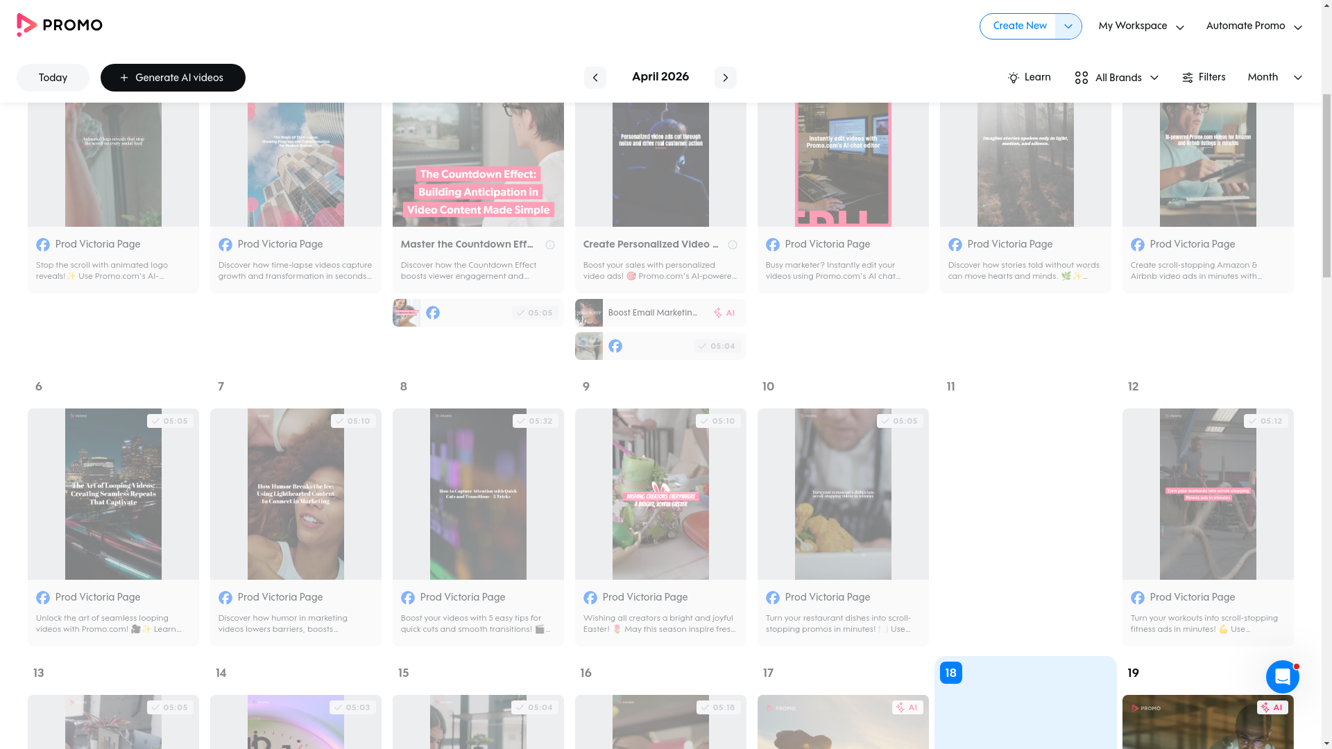Click the 05:12 scheduled checkmark badge
The height and width of the screenshot is (749, 1332).
coord(1265,421)
